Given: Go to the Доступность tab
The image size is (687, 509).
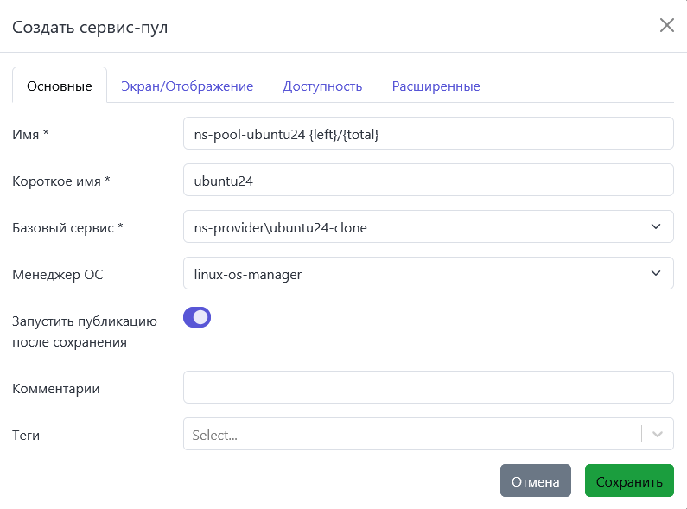Looking at the screenshot, I should click(x=322, y=86).
